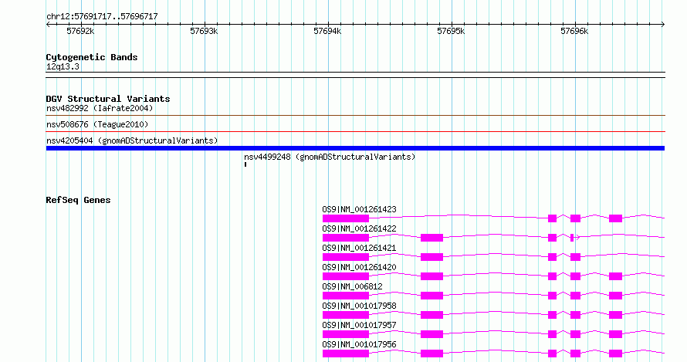Image resolution: width=687 pixels, height=362 pixels.
Task: Click the red line for nsv508676
Action: [355, 131]
